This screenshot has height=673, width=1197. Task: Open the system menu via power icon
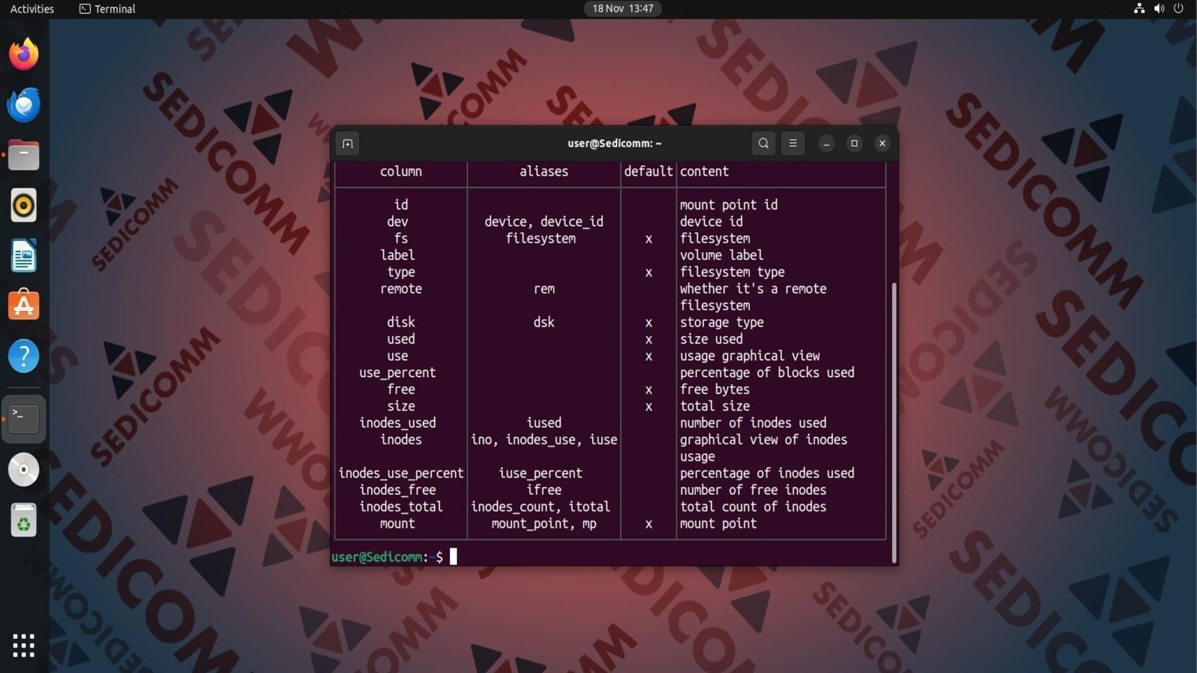[x=1178, y=9]
